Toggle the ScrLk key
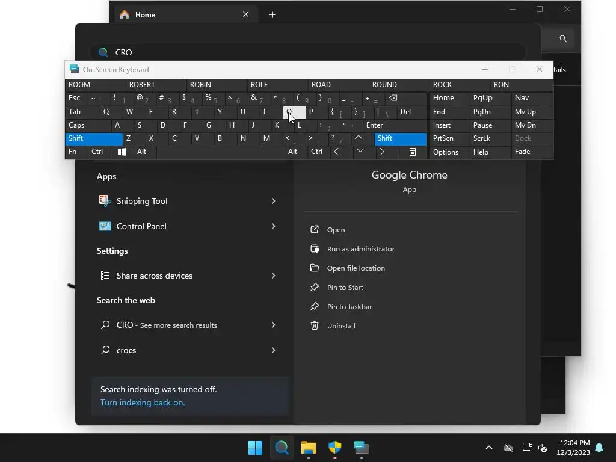Viewport: 616px width, 462px height. pyautogui.click(x=490, y=138)
